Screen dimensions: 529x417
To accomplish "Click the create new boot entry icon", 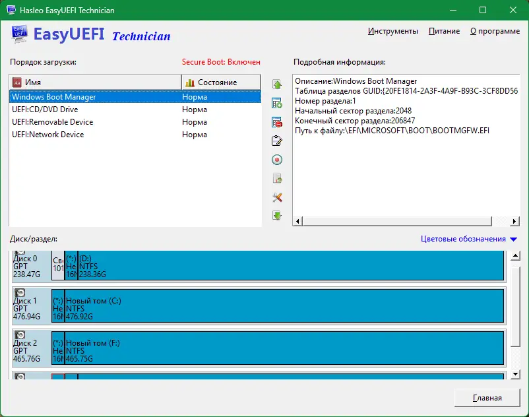I will pos(277,103).
